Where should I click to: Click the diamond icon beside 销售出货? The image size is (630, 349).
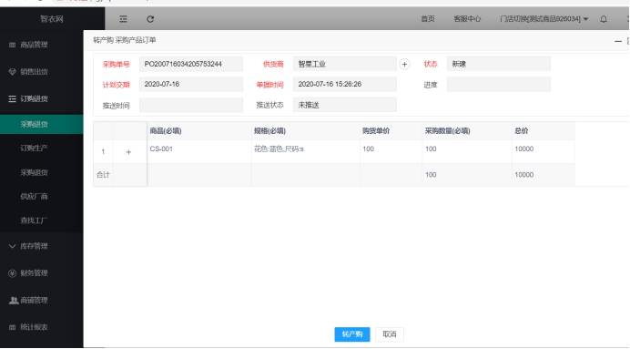coord(12,72)
